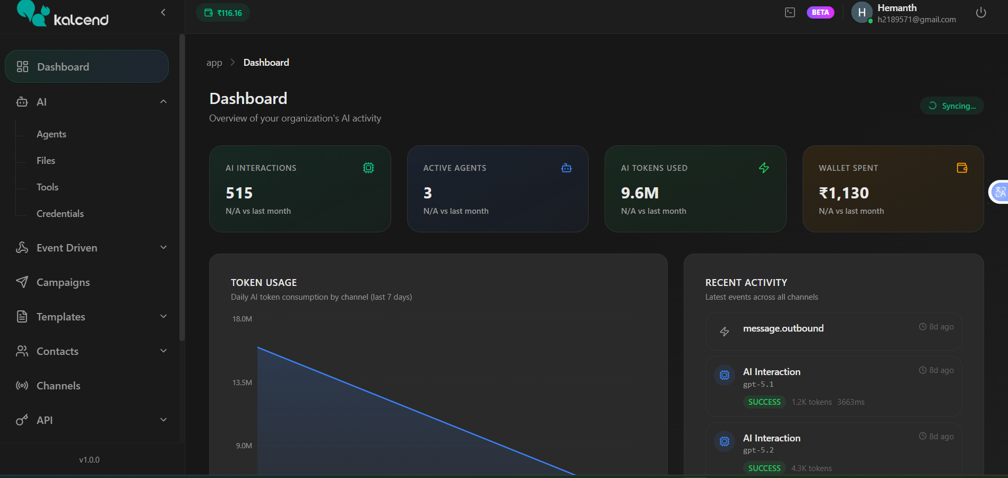1008x478 pixels.
Task: Open the wallet balance ₹116.16 badge
Action: [x=223, y=13]
